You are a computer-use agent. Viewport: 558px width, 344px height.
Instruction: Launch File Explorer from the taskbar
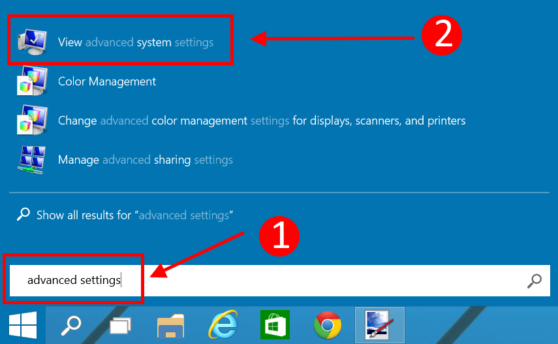[x=170, y=326]
